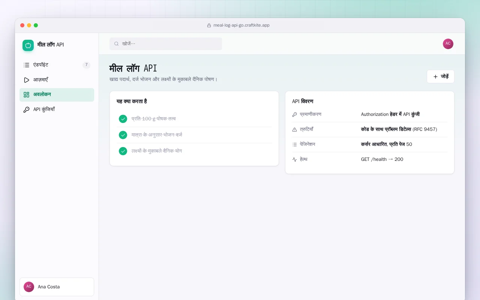Viewport: 480px width, 300px height.
Task: Focus the खोजें search field
Action: coord(166,44)
